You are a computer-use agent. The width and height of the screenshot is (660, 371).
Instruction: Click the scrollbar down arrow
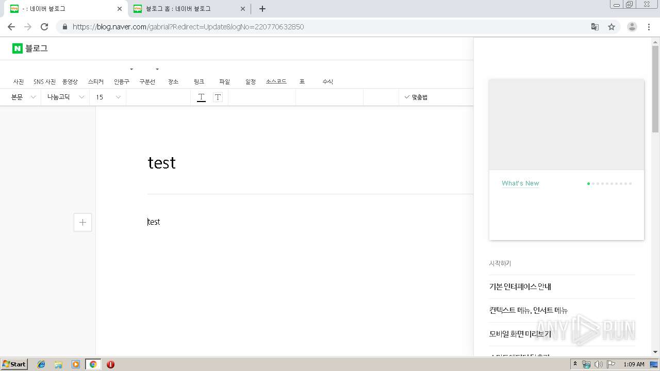click(655, 352)
